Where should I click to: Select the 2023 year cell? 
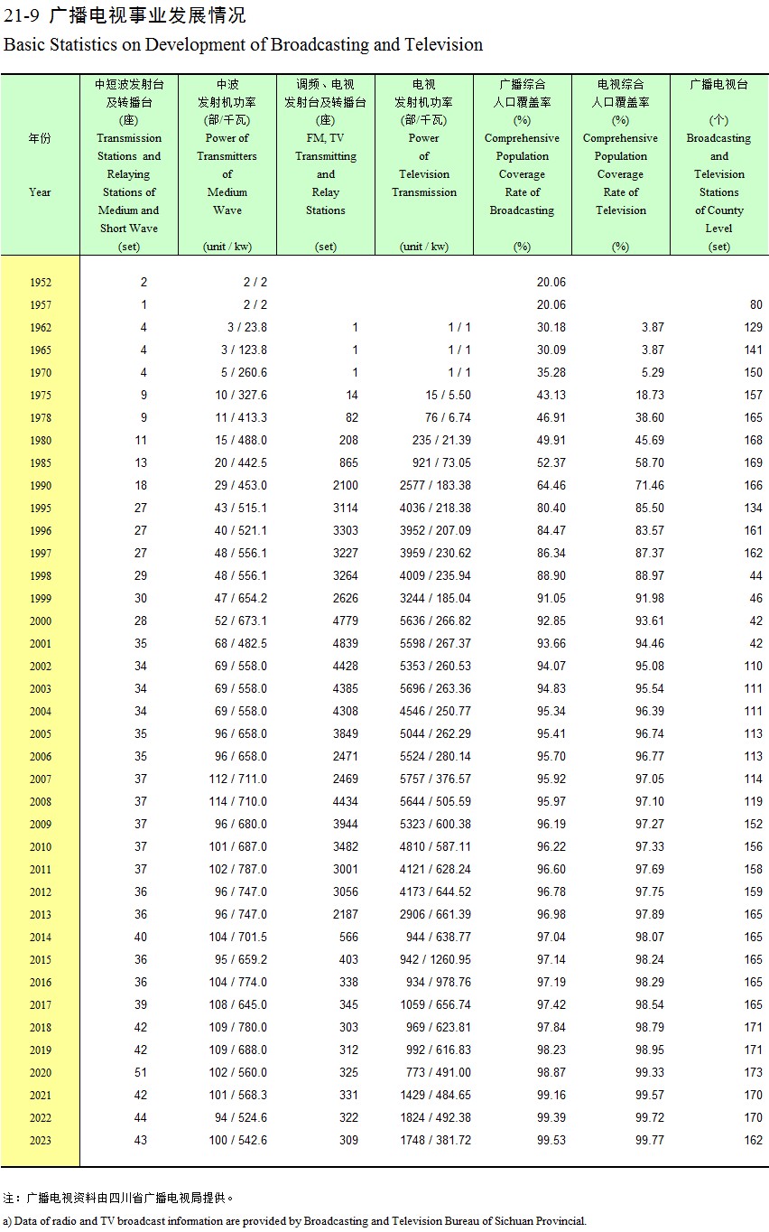coord(40,1141)
